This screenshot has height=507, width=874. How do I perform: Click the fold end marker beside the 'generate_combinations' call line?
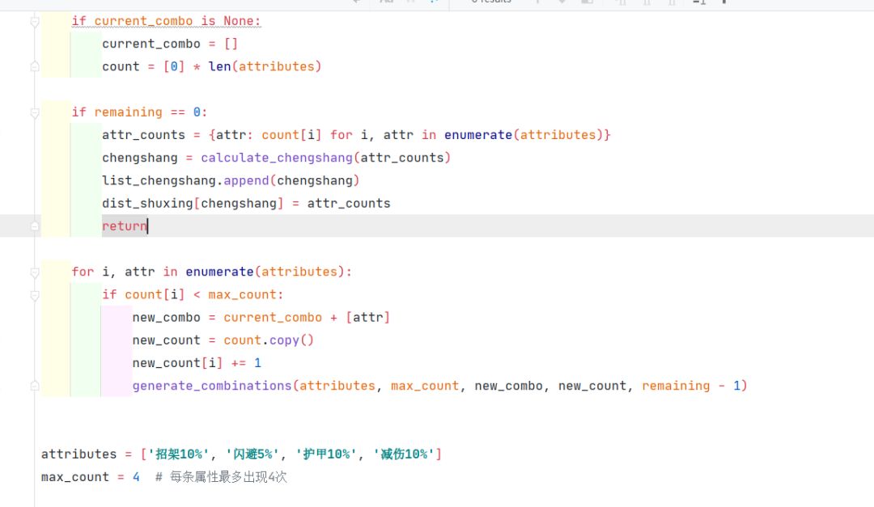(x=35, y=386)
